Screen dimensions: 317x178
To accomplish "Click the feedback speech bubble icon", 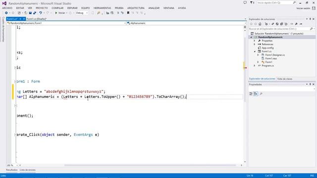I will (x=245, y=2).
